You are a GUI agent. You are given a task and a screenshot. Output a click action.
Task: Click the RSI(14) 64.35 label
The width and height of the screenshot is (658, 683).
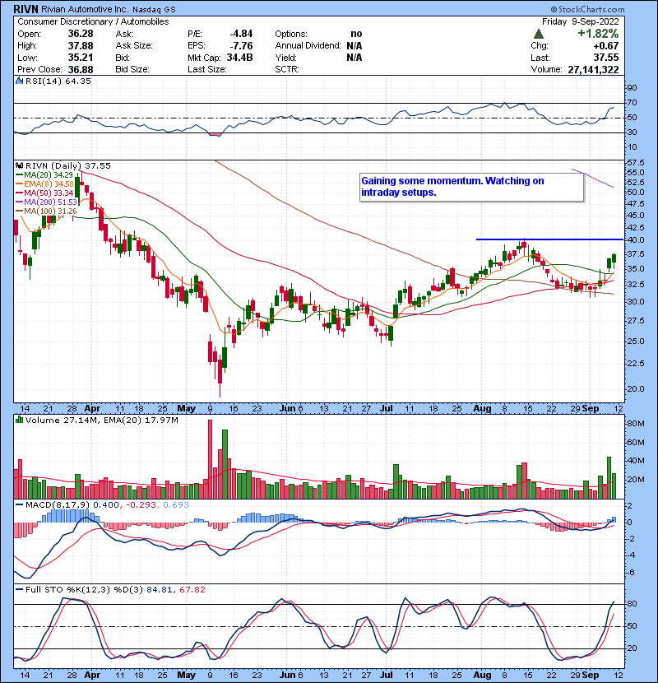(x=58, y=81)
